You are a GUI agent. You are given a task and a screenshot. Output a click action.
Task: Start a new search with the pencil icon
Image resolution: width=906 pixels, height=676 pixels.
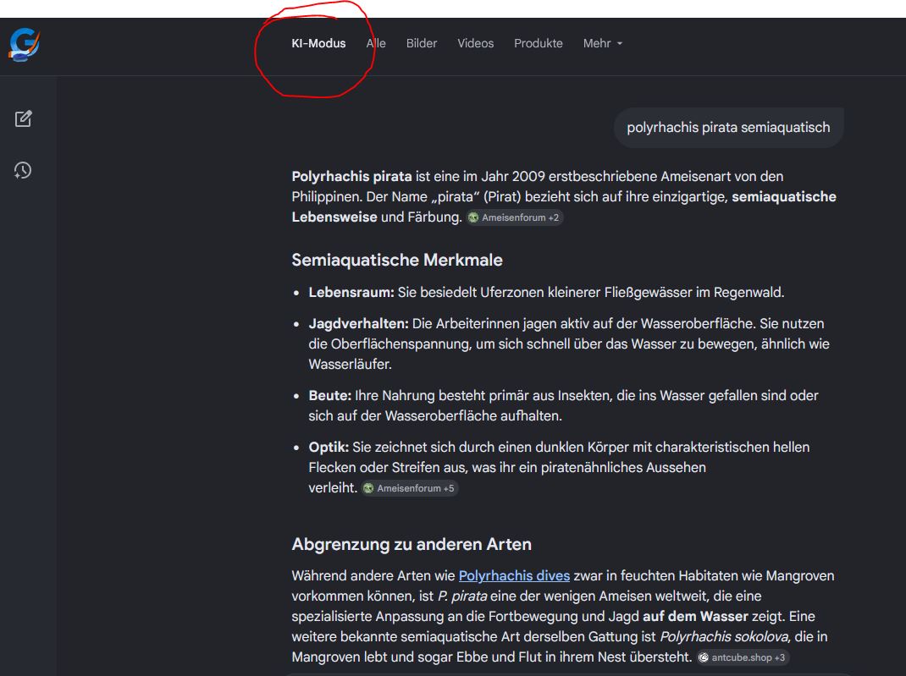click(24, 119)
